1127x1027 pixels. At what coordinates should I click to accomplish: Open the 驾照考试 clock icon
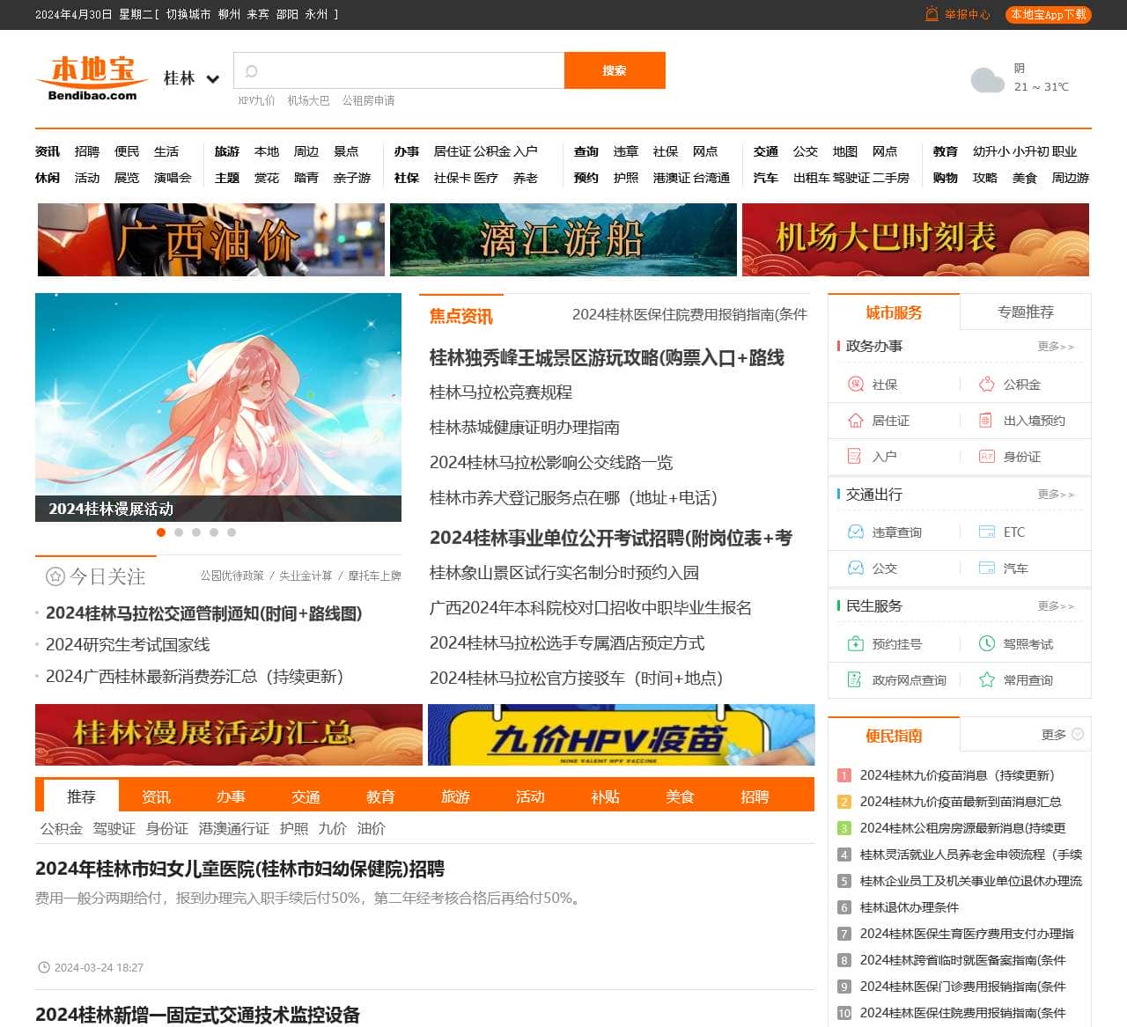point(986,644)
